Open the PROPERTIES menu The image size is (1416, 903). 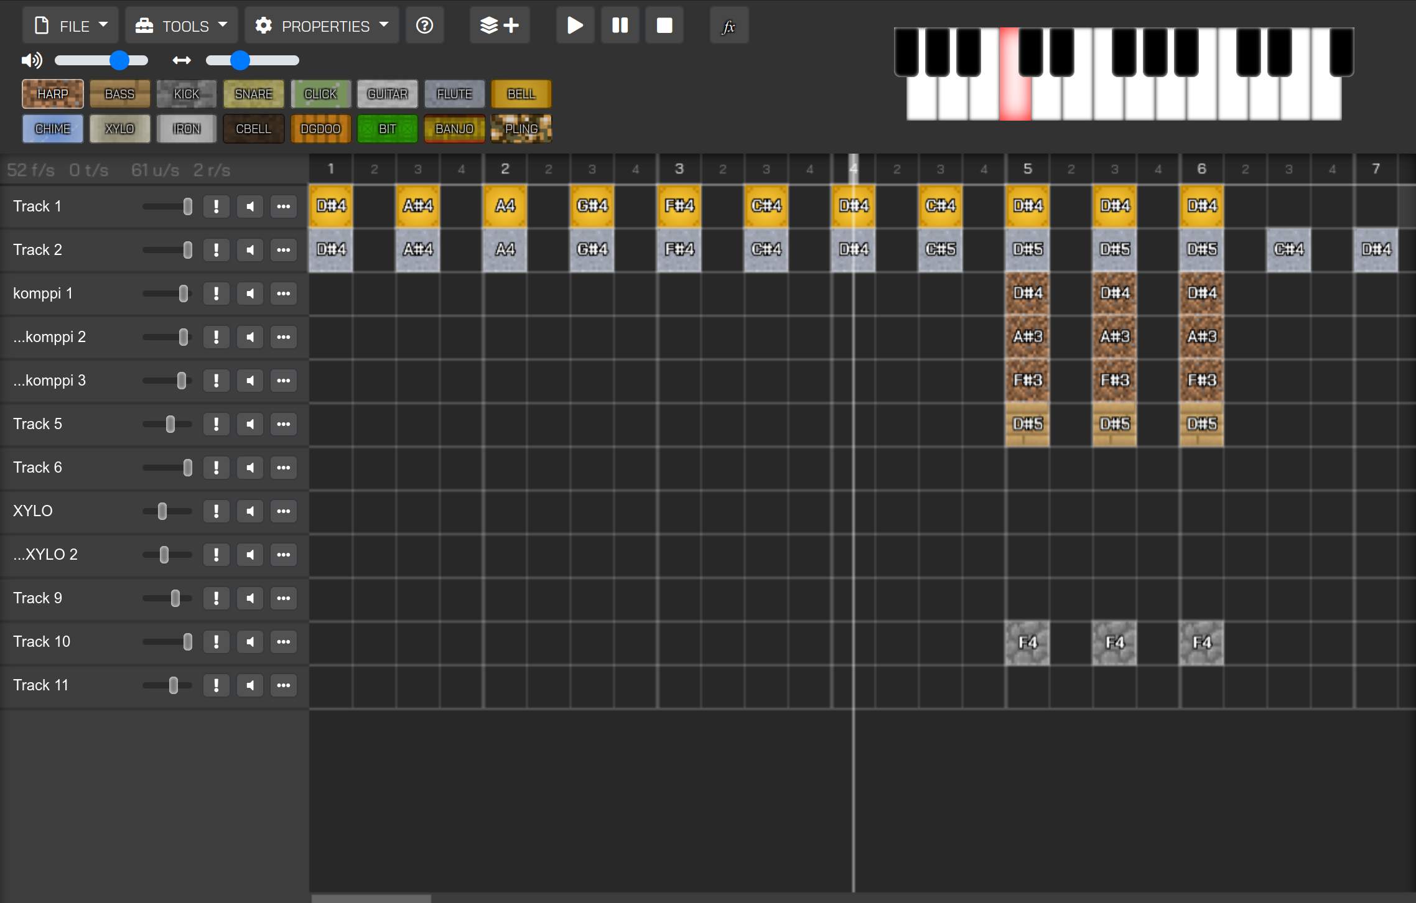point(322,25)
